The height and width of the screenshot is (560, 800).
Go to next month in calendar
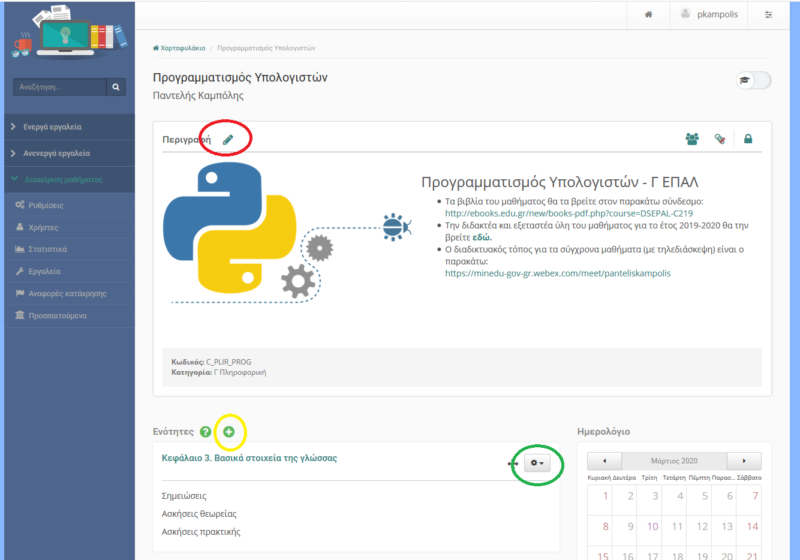(x=744, y=461)
